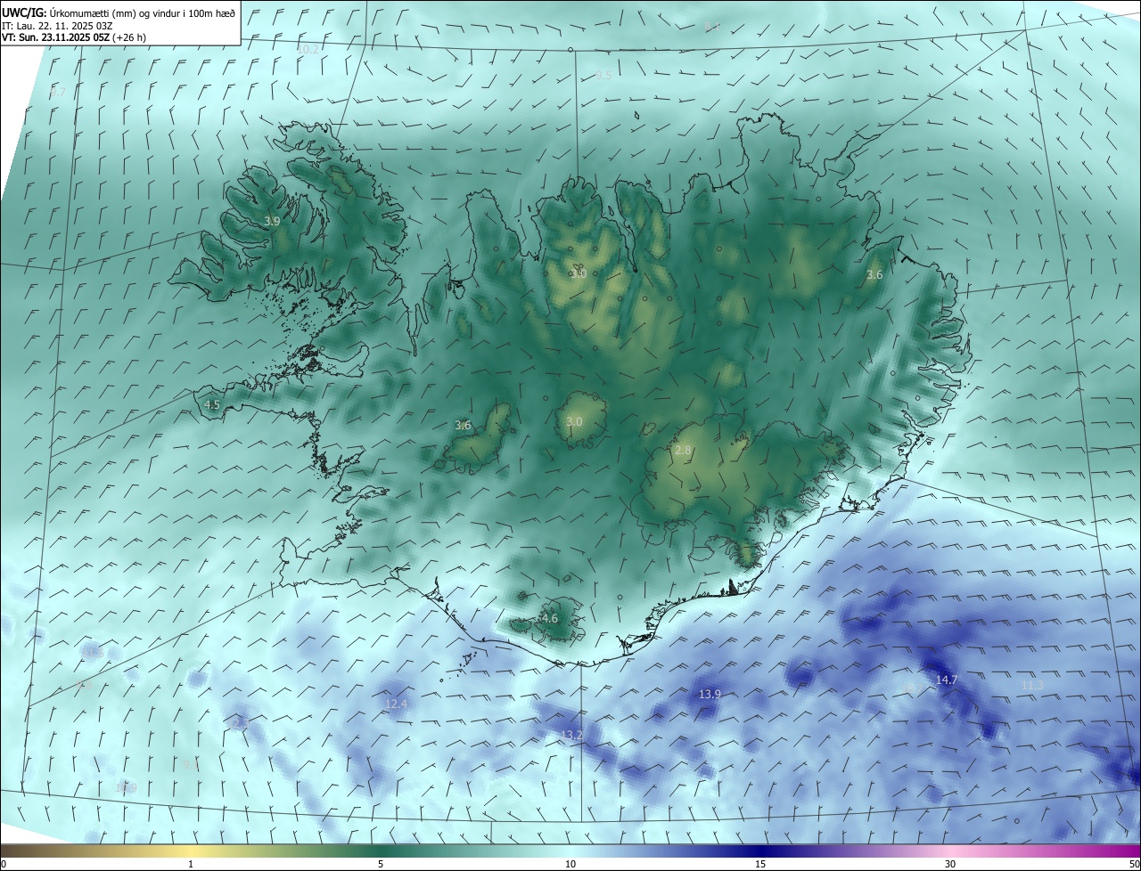1141x871 pixels.
Task: Click the colorbar tick label 30
Action: (950, 864)
